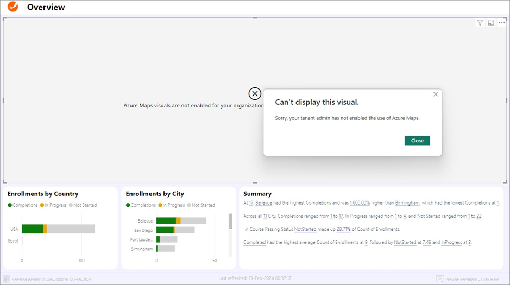Click the Provide Feedback chat icon
The width and height of the screenshot is (510, 285).
[x=439, y=279]
